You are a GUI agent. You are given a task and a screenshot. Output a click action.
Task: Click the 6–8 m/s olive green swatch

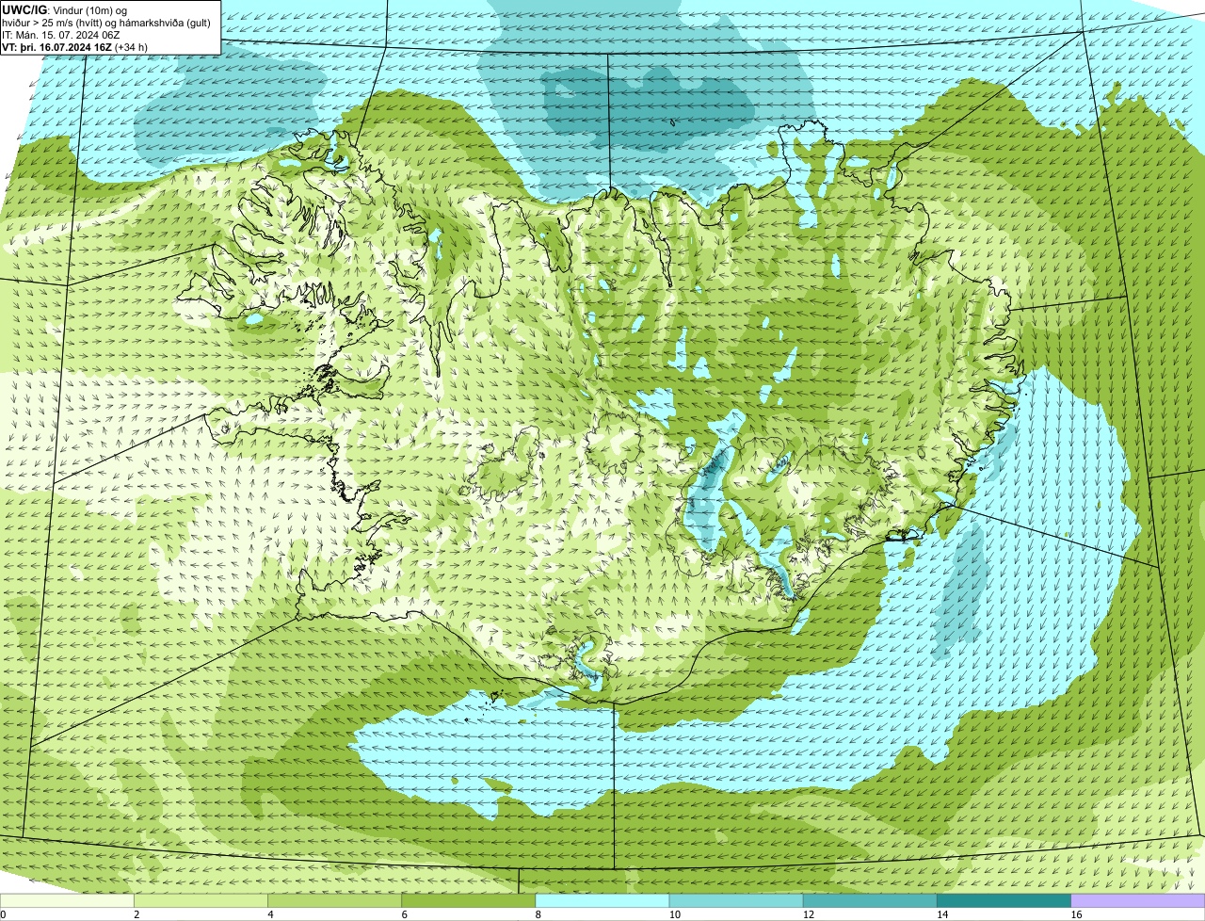469,900
